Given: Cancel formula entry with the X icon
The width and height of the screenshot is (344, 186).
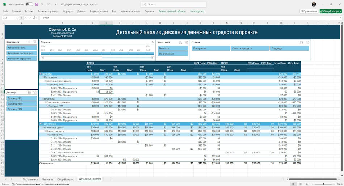Looking at the screenshot, I should click(26, 18).
